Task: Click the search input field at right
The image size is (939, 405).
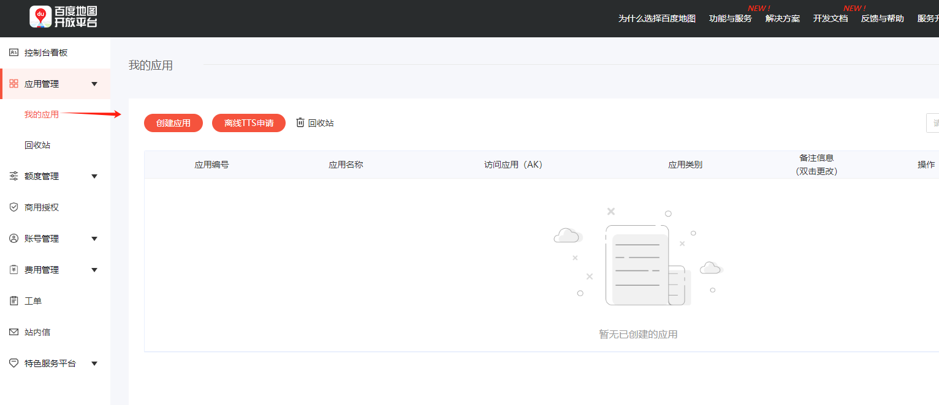Action: [932, 123]
